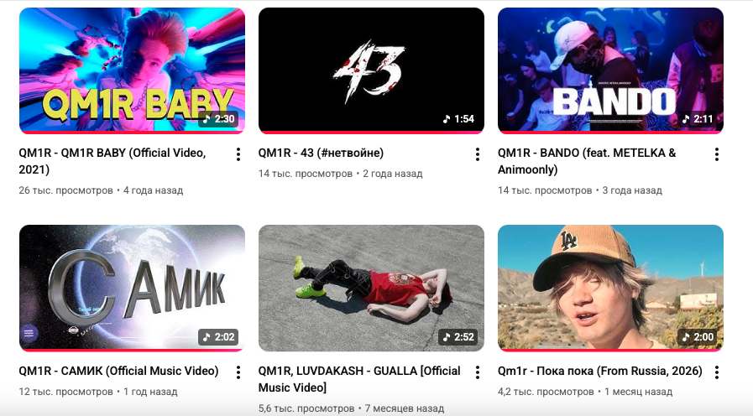This screenshot has width=753, height=416.
Task: Open title QM1R - САМИК (Official Music Video)
Action: [x=118, y=371]
